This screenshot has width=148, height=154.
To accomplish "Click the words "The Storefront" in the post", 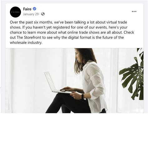I will [29, 37].
